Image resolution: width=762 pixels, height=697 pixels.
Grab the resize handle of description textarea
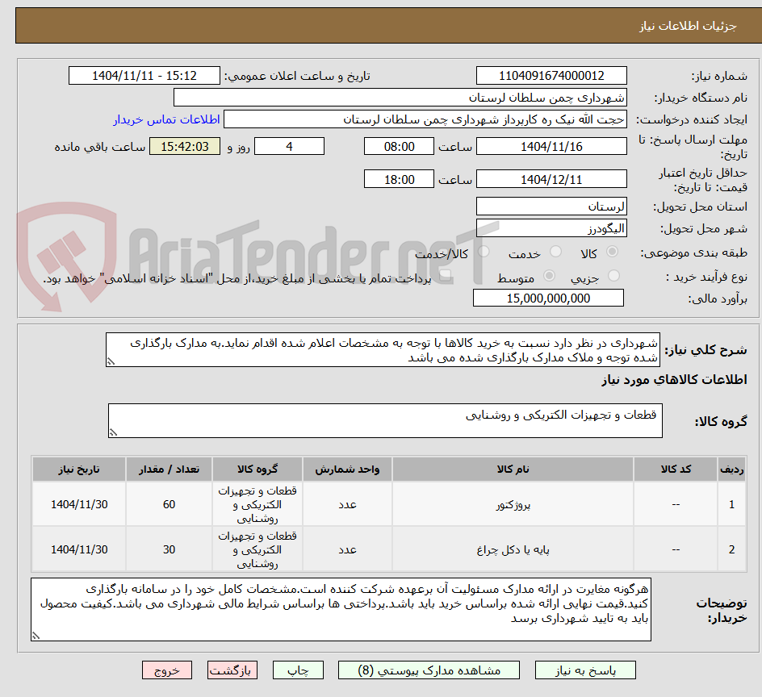(111, 362)
